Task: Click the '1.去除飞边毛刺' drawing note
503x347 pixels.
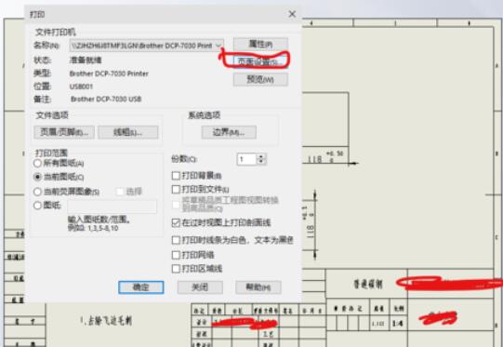Action: pyautogui.click(x=106, y=321)
